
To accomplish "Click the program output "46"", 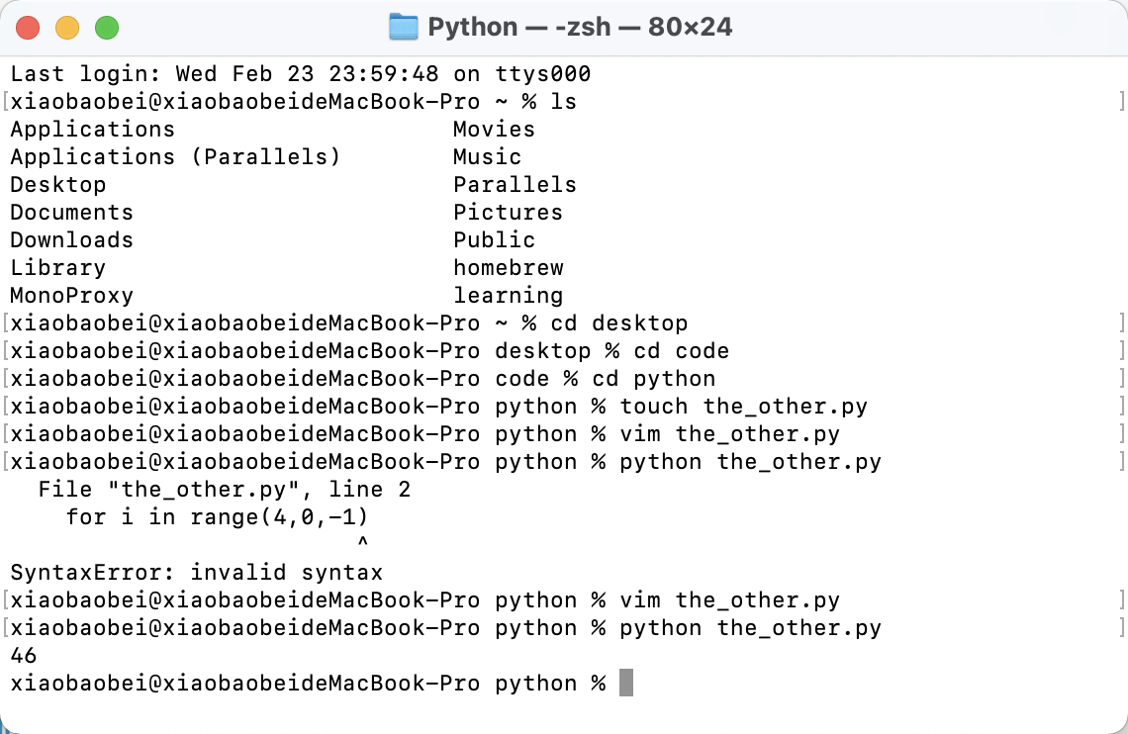I will (24, 656).
